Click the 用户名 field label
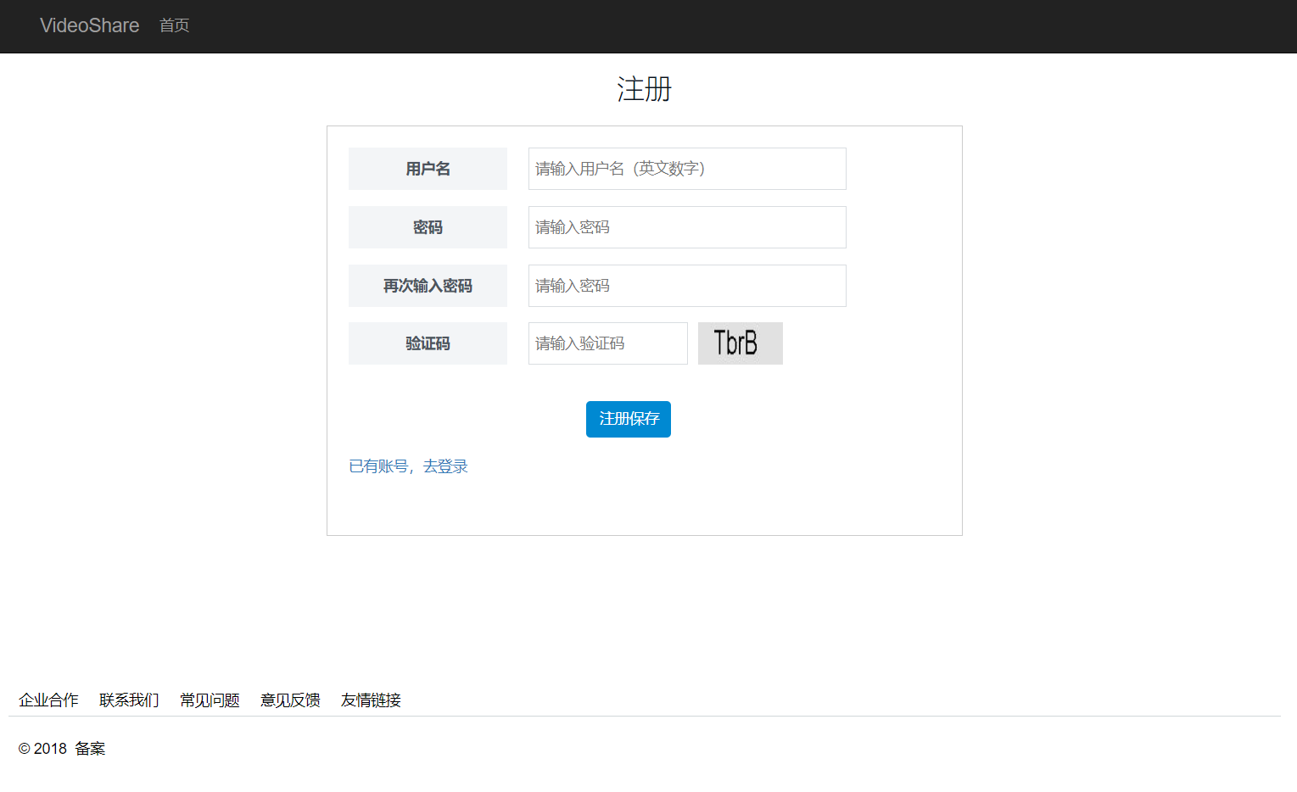 tap(428, 169)
